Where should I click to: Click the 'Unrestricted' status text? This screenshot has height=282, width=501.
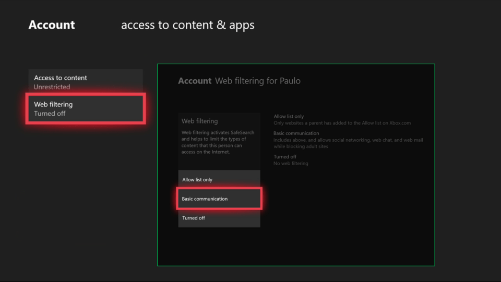pos(52,87)
